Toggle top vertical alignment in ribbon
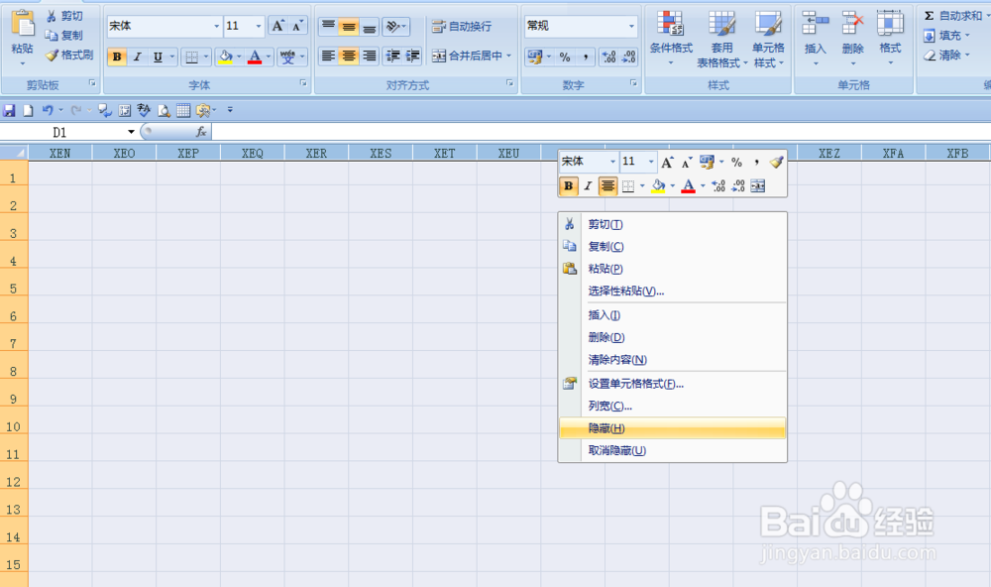The image size is (991, 587). (328, 26)
